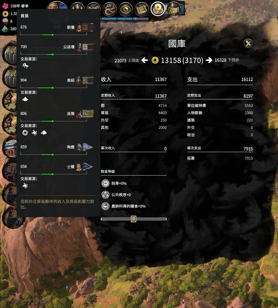Open the eye-shaped spies icon
The width and height of the screenshot is (278, 308).
(126, 9)
